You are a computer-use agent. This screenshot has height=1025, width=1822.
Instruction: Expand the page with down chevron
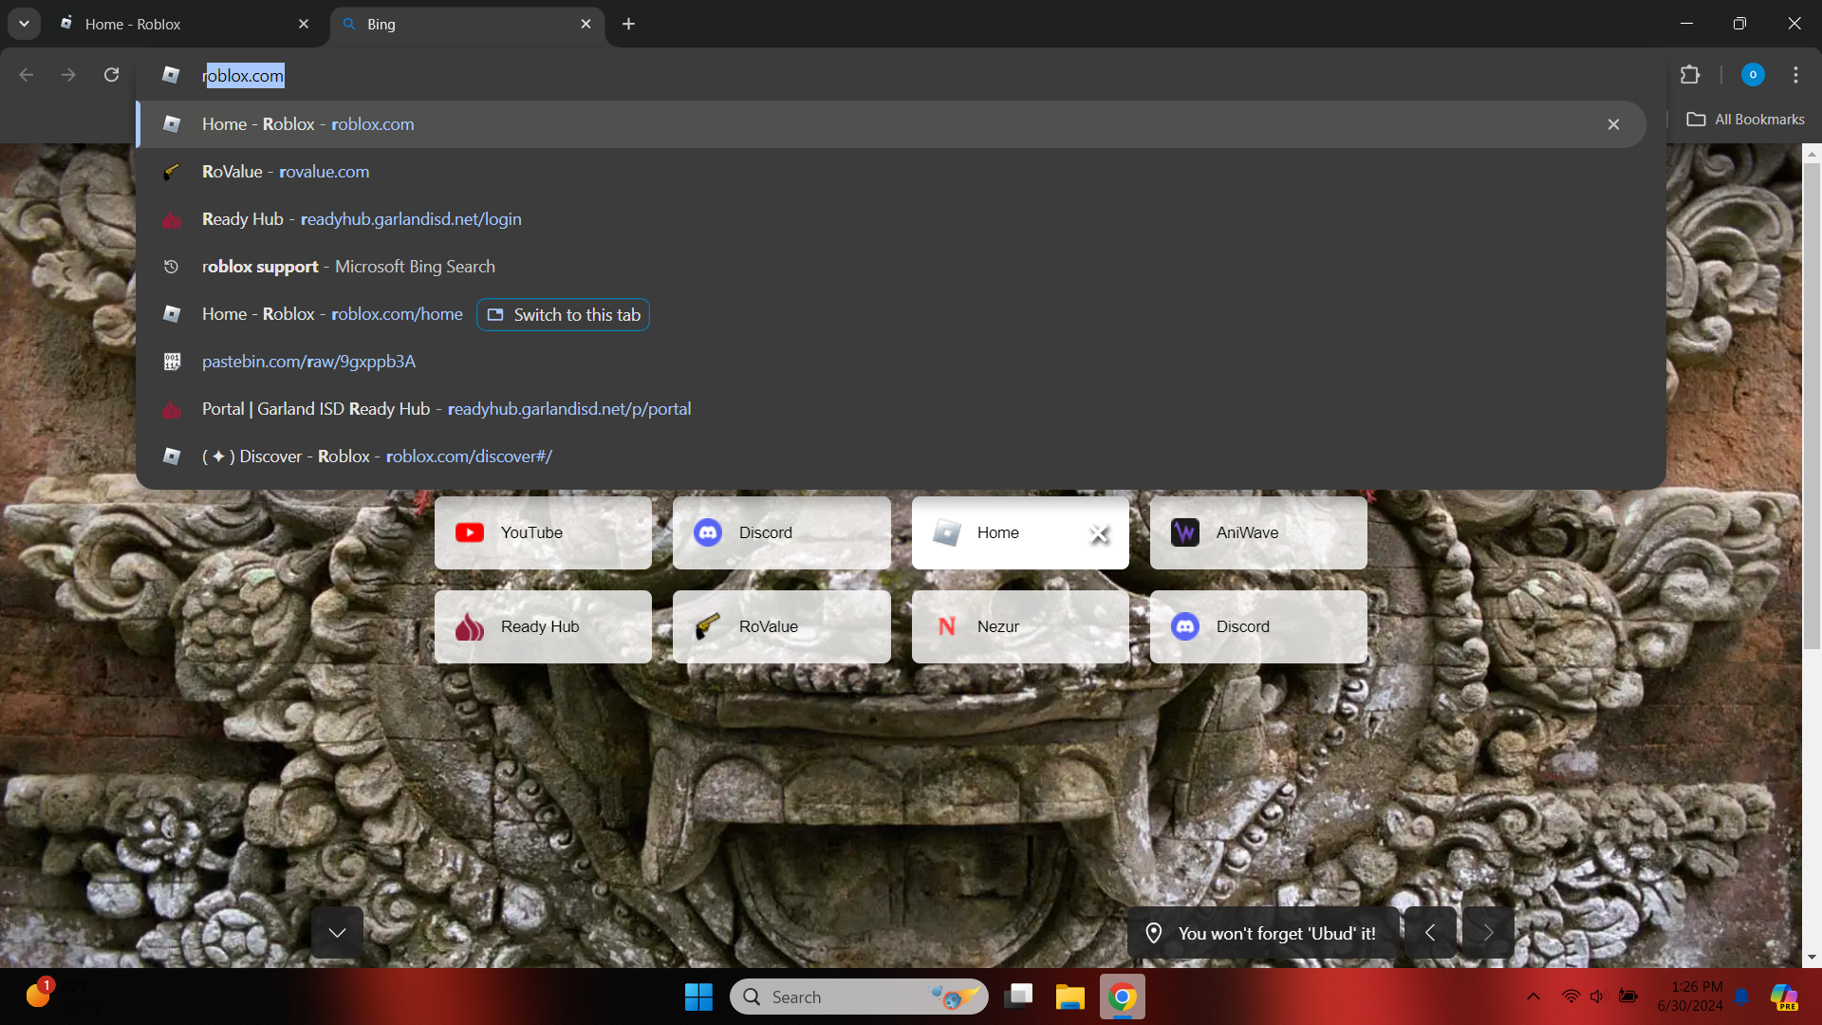pos(337,933)
